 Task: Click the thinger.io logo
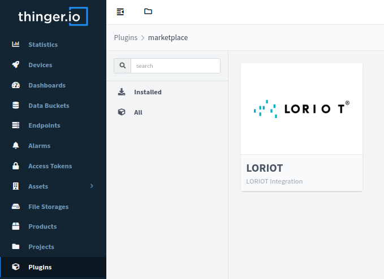[x=53, y=17]
